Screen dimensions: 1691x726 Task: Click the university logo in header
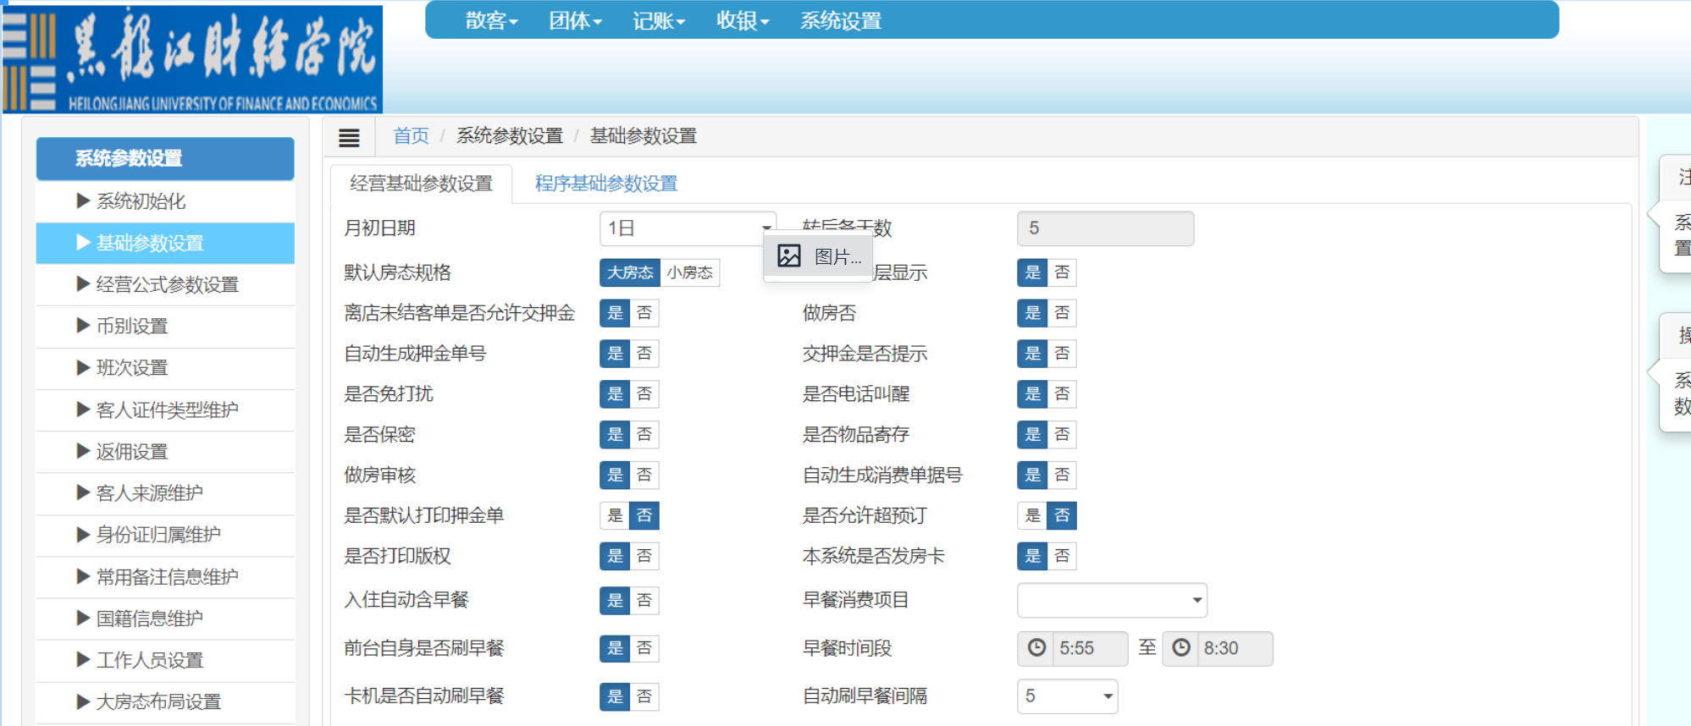tap(193, 59)
